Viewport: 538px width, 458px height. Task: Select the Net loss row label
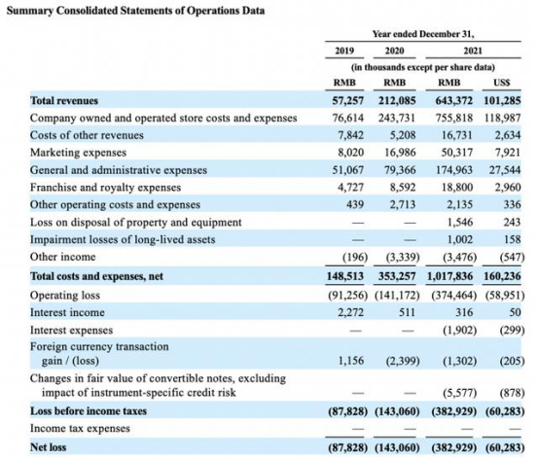48,447
